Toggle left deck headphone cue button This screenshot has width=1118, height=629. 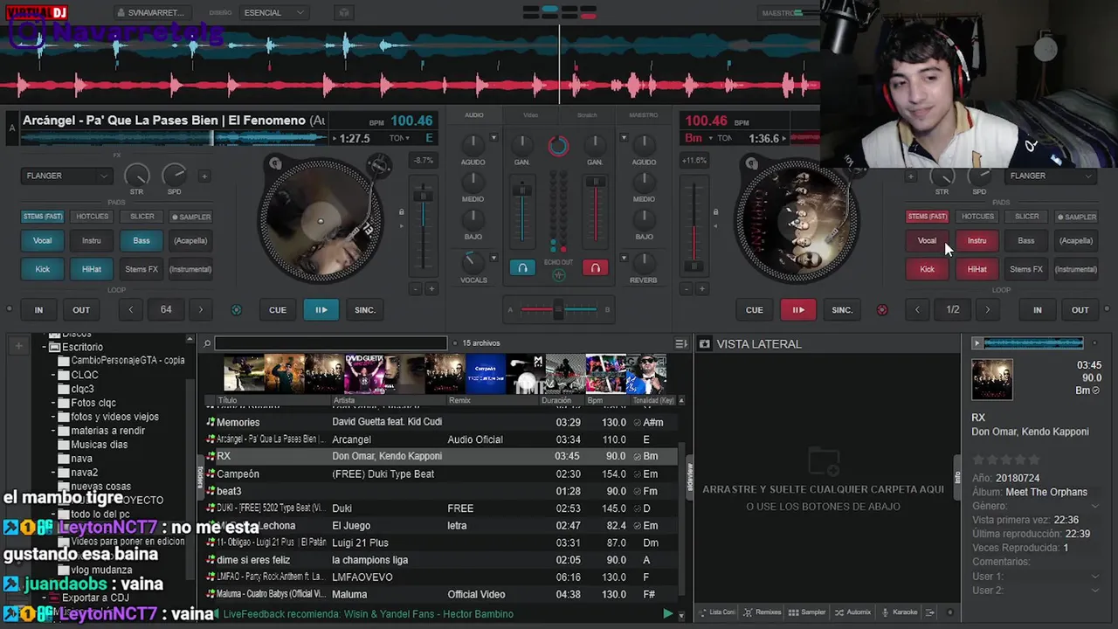click(x=522, y=268)
